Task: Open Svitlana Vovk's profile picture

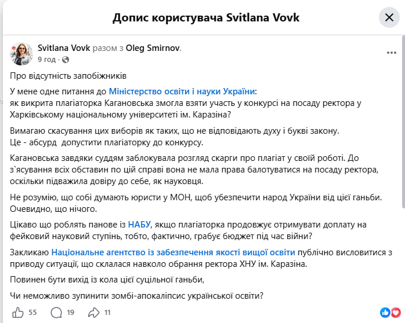Action: tap(21, 54)
